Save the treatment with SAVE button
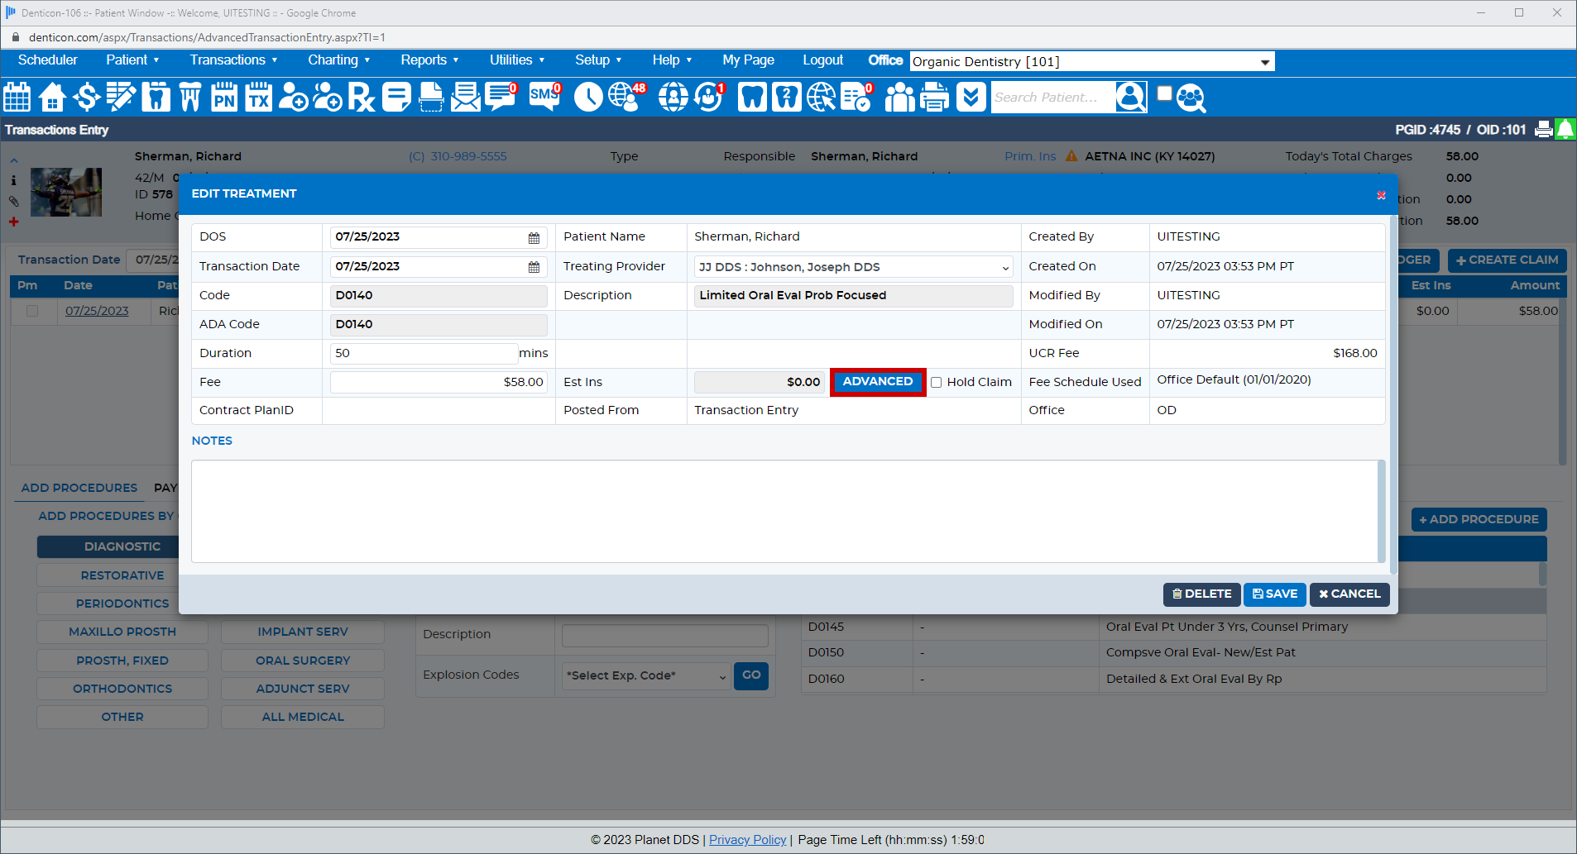1577x854 pixels. click(x=1274, y=594)
